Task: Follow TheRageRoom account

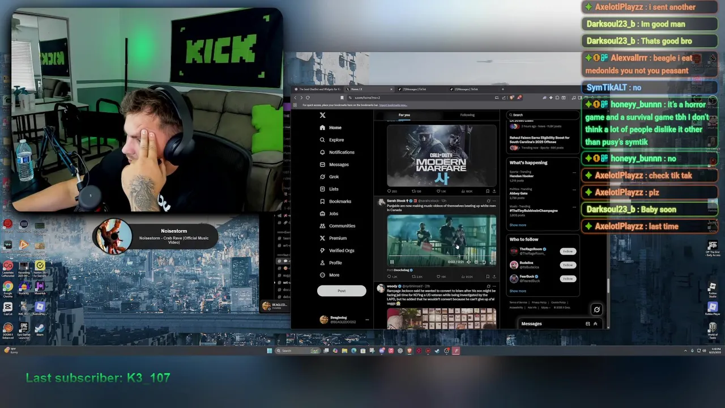Action: click(x=568, y=252)
